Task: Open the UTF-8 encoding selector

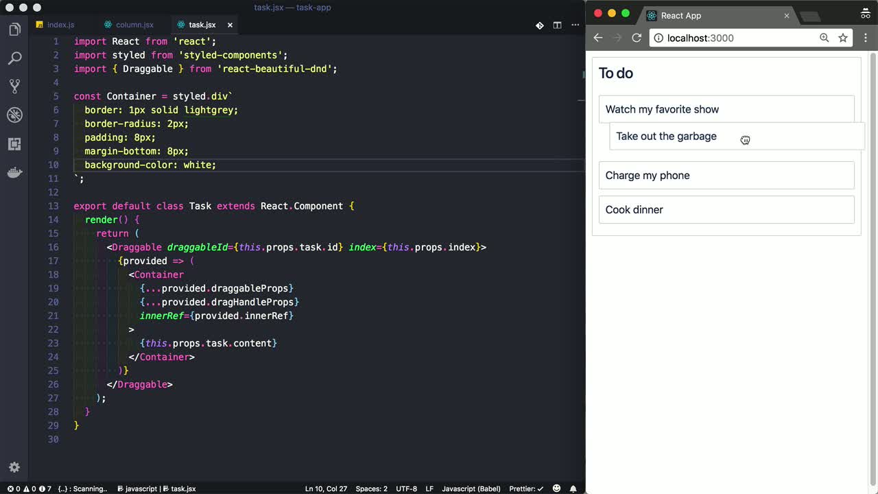Action: click(406, 489)
